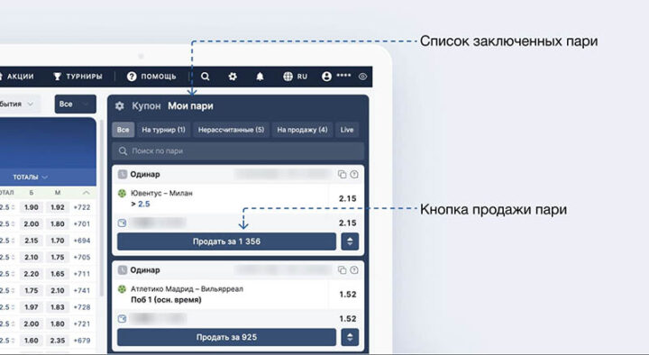Open ТУРНИРЫ menu item

tap(78, 77)
